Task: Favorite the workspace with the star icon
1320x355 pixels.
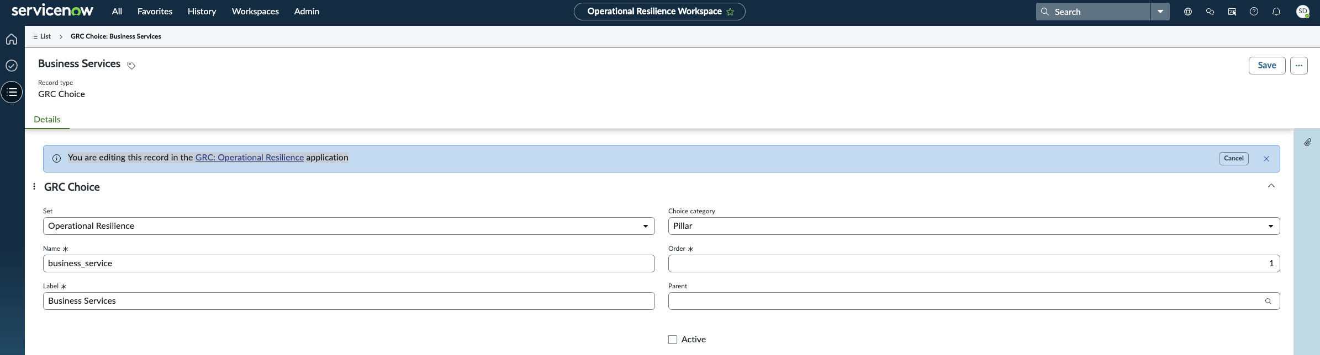Action: tap(730, 12)
